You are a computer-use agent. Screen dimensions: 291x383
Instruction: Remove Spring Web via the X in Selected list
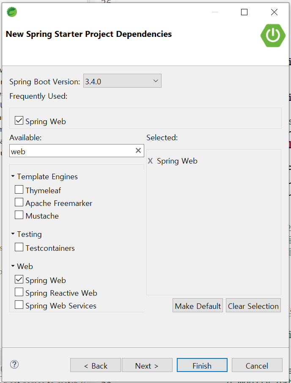click(150, 161)
